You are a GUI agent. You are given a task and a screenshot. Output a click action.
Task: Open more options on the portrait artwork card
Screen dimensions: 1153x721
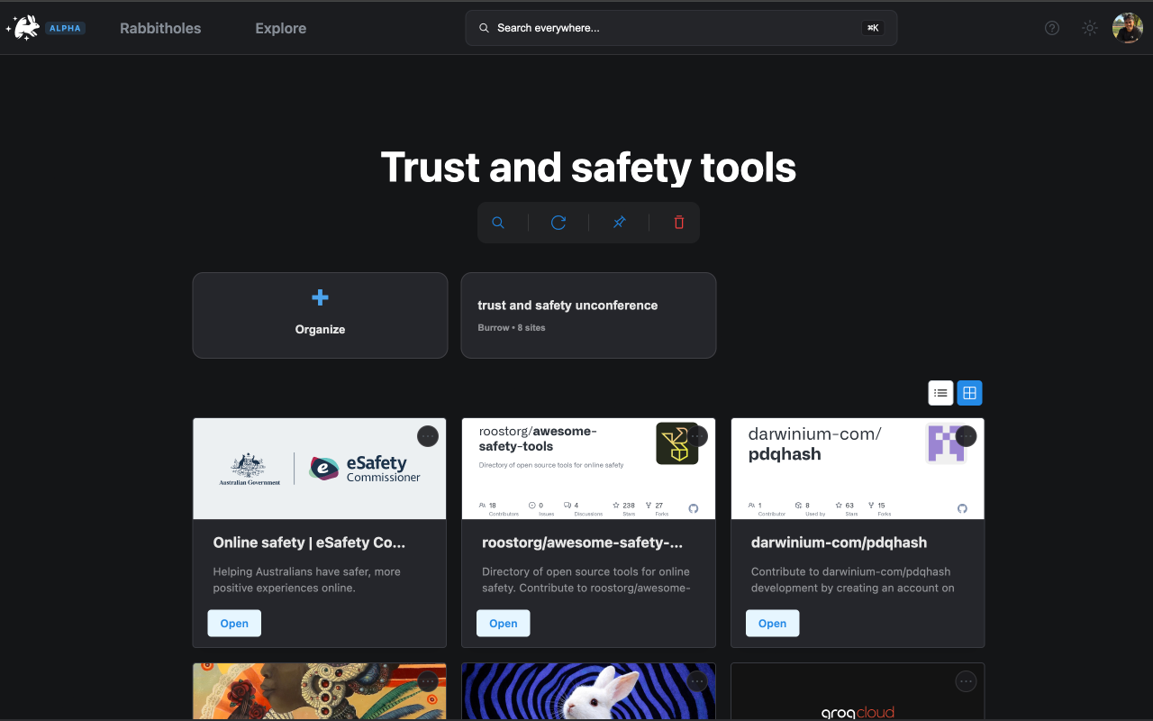[x=428, y=681]
